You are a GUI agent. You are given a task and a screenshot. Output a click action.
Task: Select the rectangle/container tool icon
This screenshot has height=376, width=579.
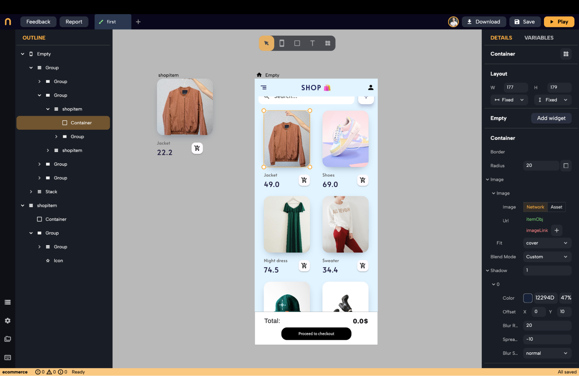297,43
